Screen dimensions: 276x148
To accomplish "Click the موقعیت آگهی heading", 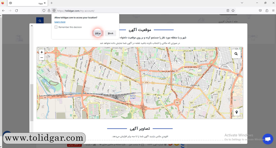I will pyautogui.click(x=140, y=30).
